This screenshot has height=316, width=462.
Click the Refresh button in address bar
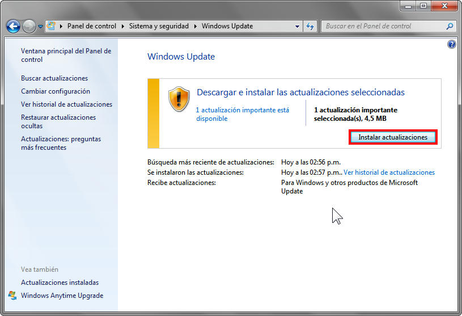310,27
